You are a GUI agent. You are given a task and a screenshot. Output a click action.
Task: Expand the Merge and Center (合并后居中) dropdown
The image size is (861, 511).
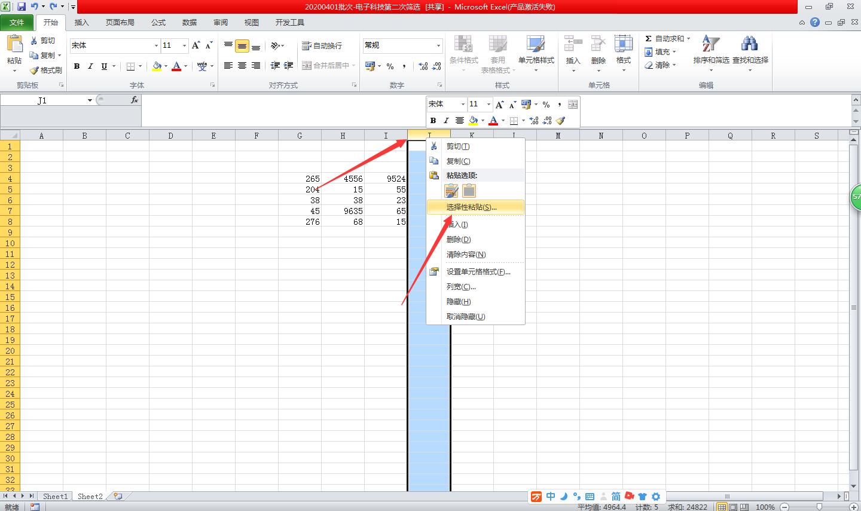354,66
